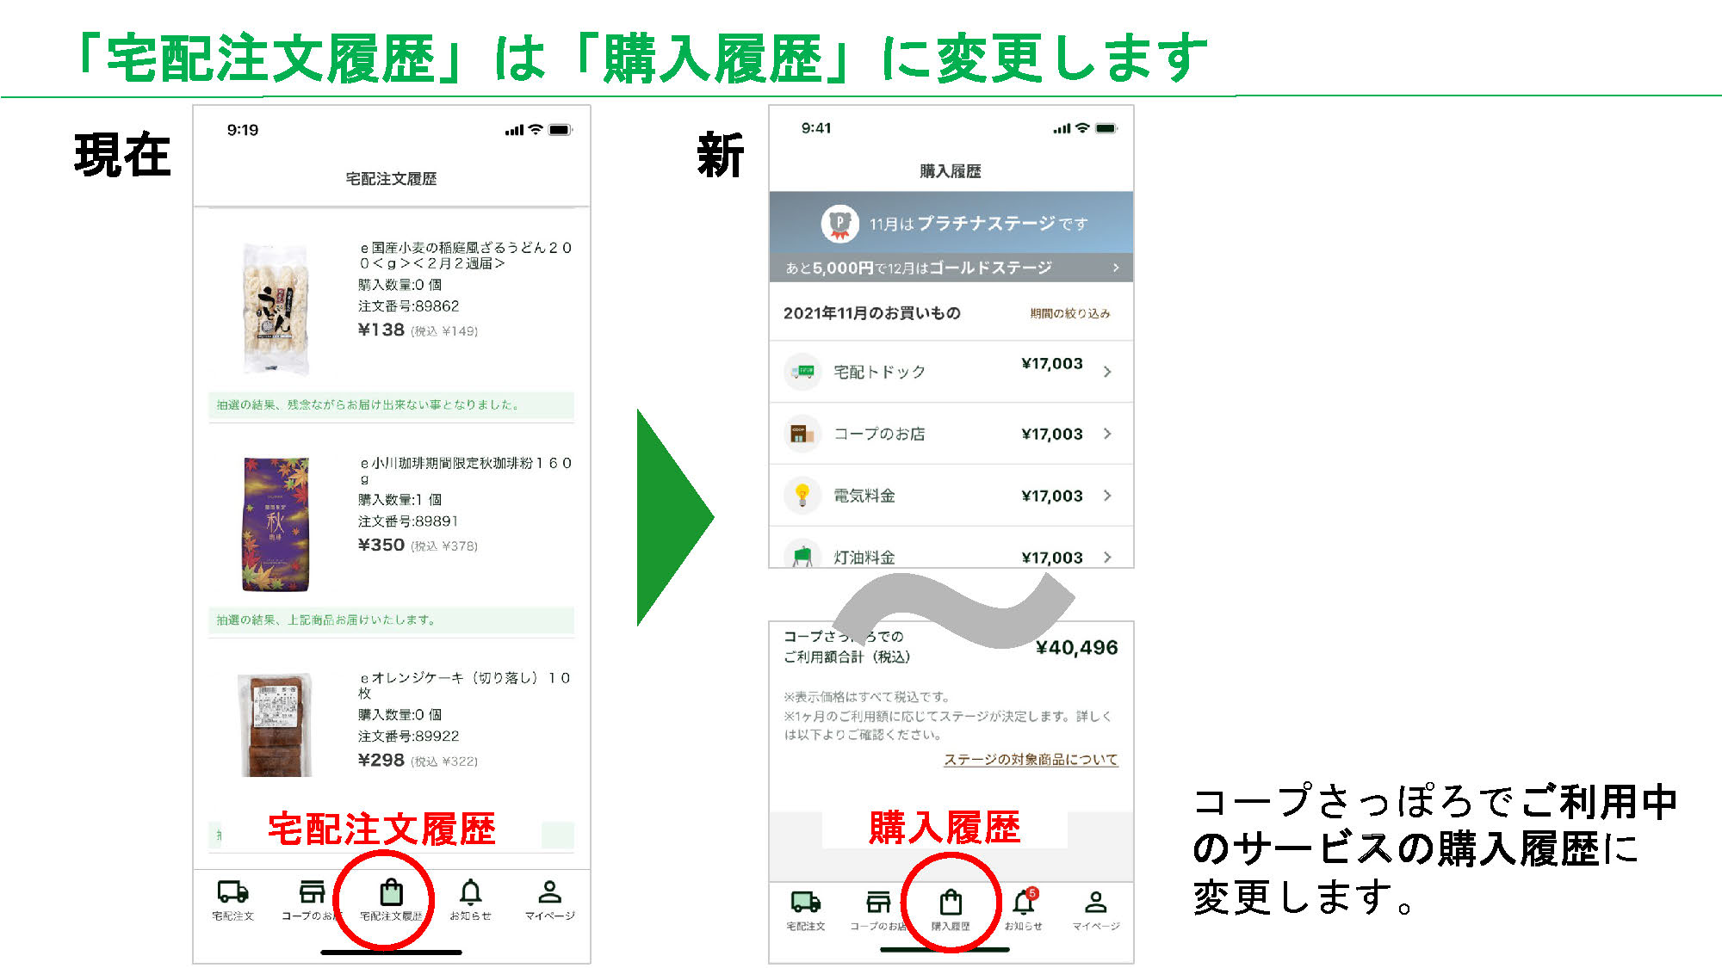Tap the 電気料金 light bulb icon
This screenshot has width=1722, height=968.
tap(802, 496)
